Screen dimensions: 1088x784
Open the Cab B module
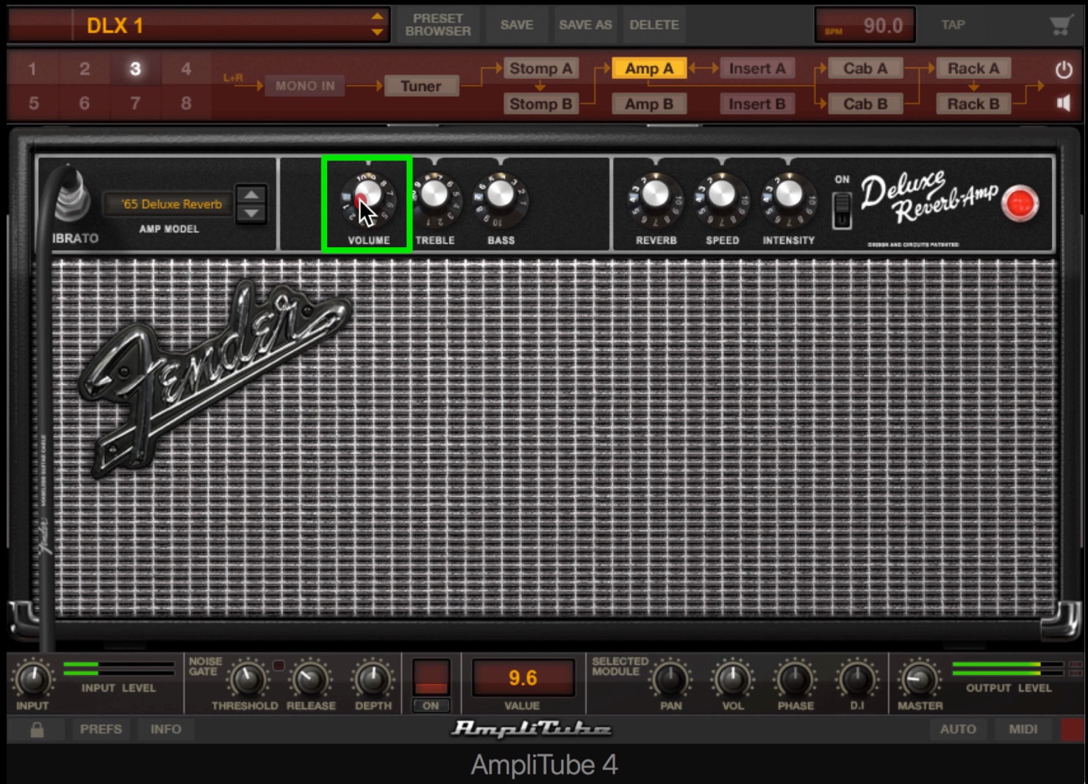[x=865, y=104]
